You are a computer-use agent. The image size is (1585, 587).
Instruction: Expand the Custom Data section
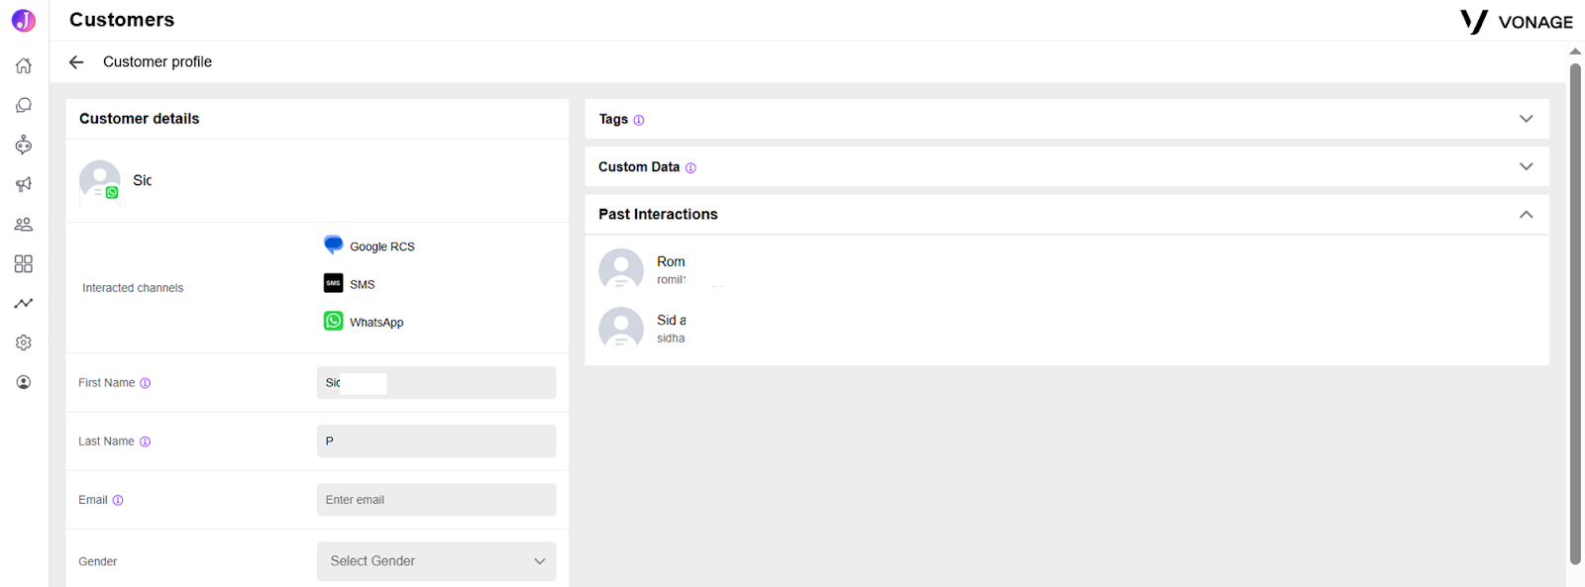click(1067, 166)
